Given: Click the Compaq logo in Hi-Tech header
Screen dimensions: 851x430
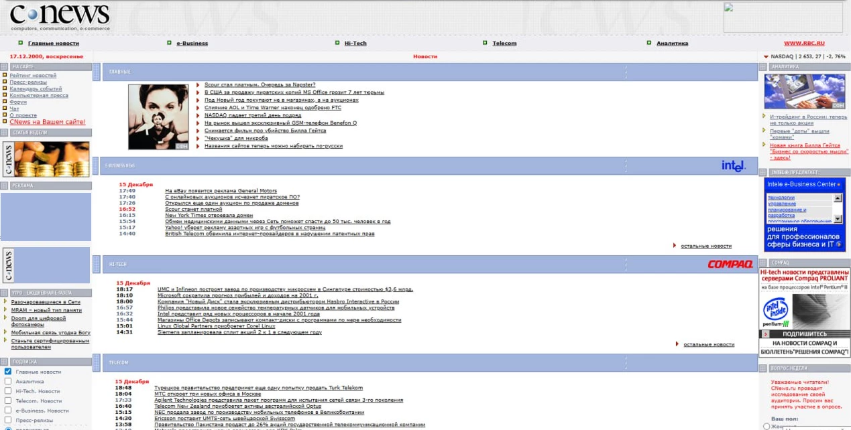Looking at the screenshot, I should 730,264.
